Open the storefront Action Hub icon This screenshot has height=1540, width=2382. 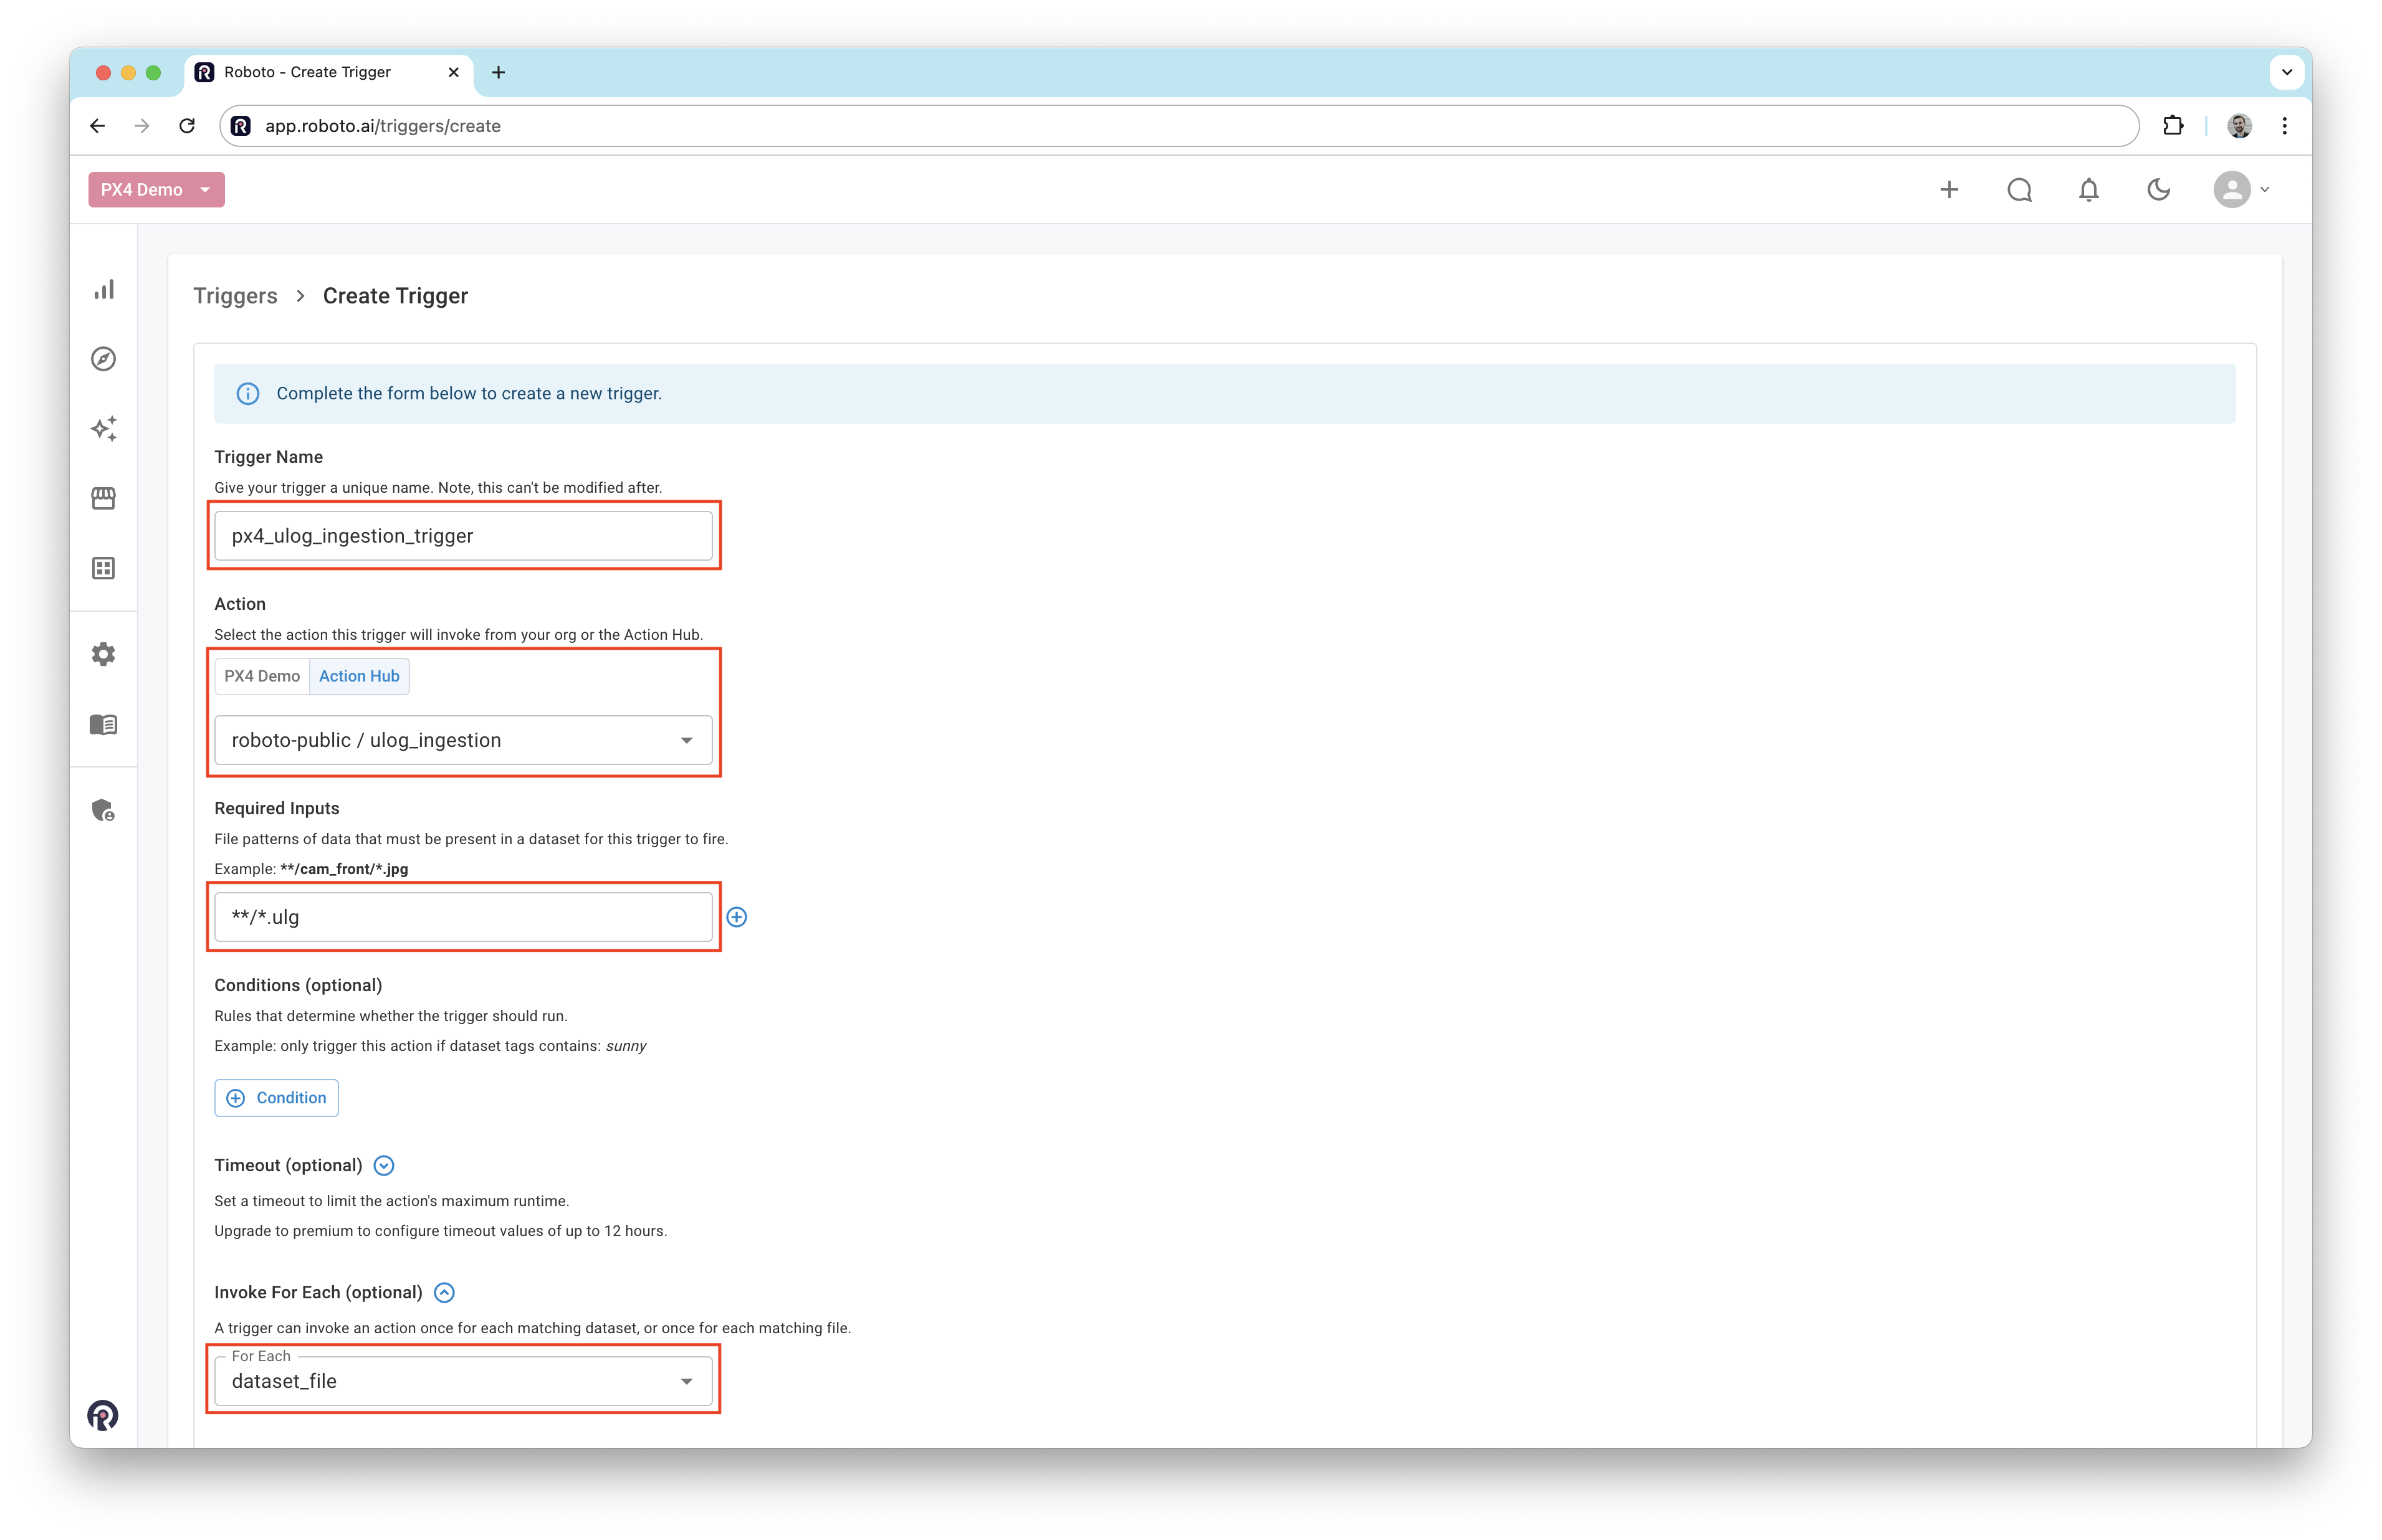(104, 498)
